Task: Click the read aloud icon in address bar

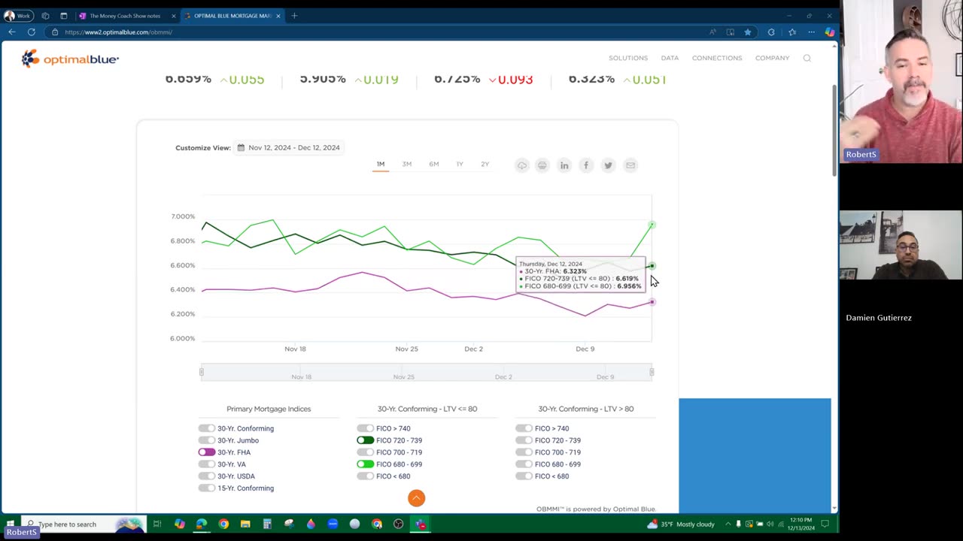Action: [712, 32]
